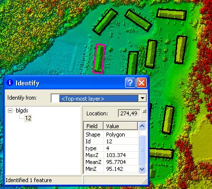Click the Field column header
This screenshot has height=189, width=212.
tap(94, 126)
